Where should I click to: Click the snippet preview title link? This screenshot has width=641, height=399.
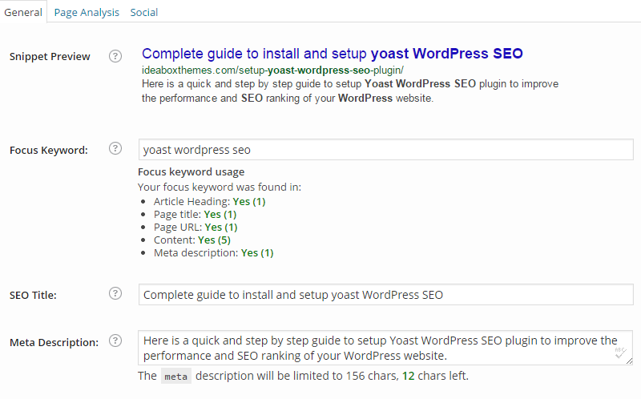click(332, 54)
